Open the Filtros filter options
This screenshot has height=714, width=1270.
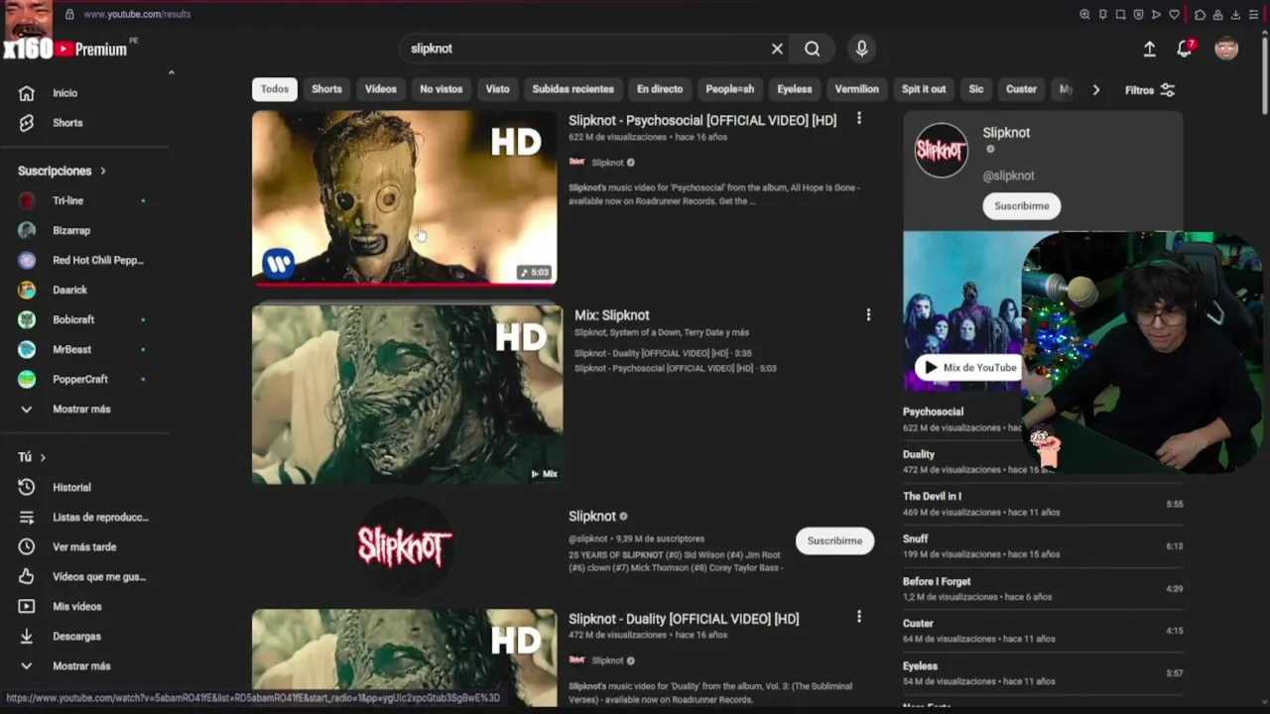1150,90
